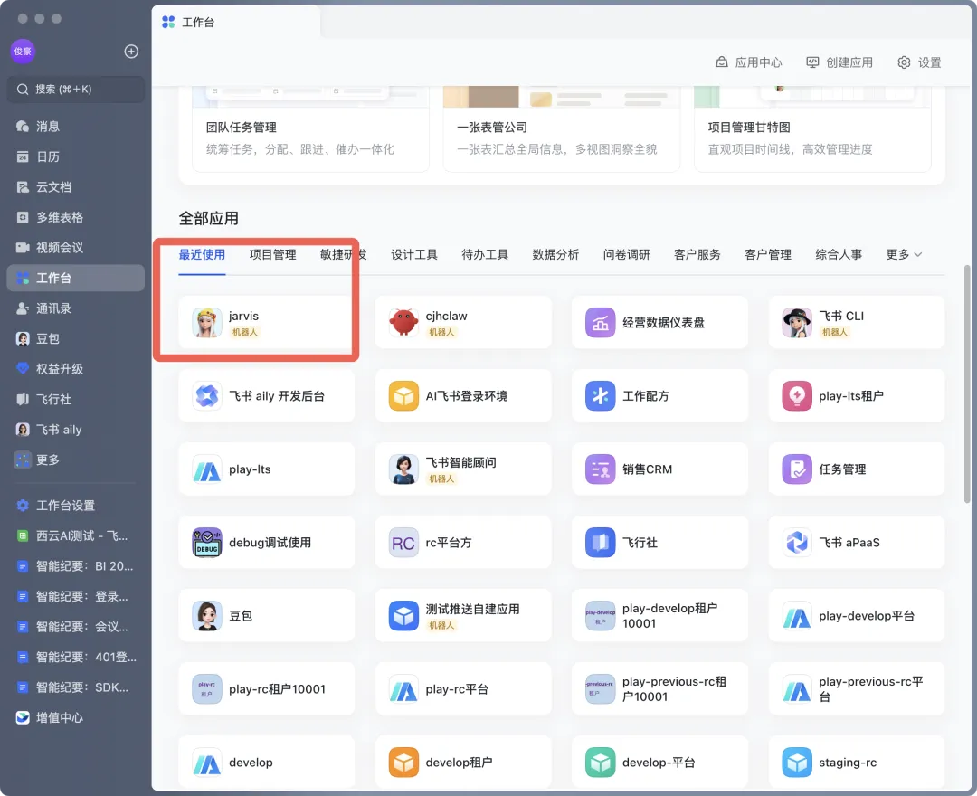Click the 俊豪 user avatar
The image size is (977, 796).
[x=23, y=51]
